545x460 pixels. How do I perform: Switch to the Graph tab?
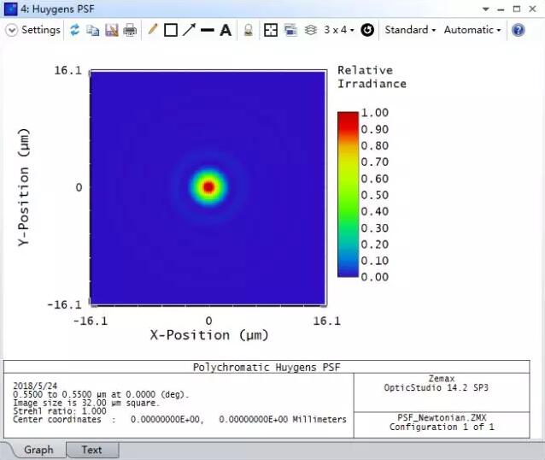[x=38, y=450]
